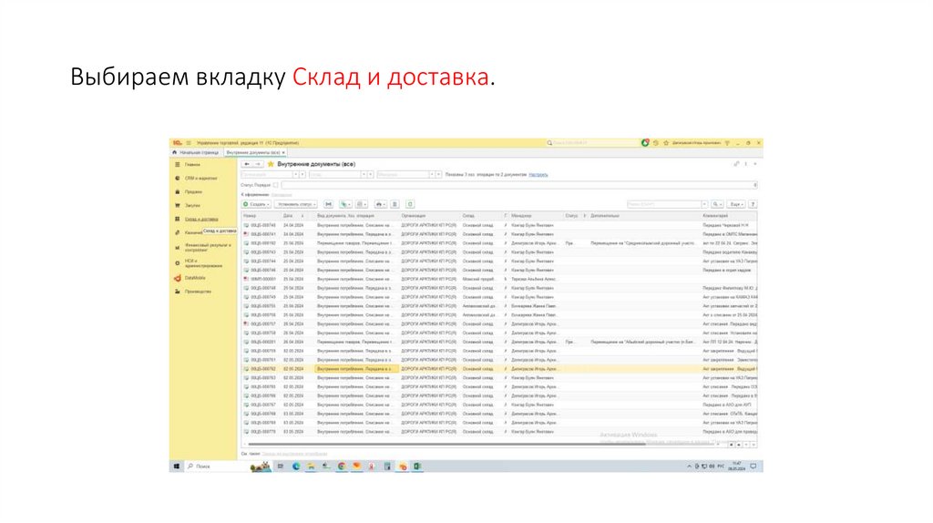Click the find/period toolbar icon after Установить статус
The width and height of the screenshot is (933, 523).
point(328,204)
